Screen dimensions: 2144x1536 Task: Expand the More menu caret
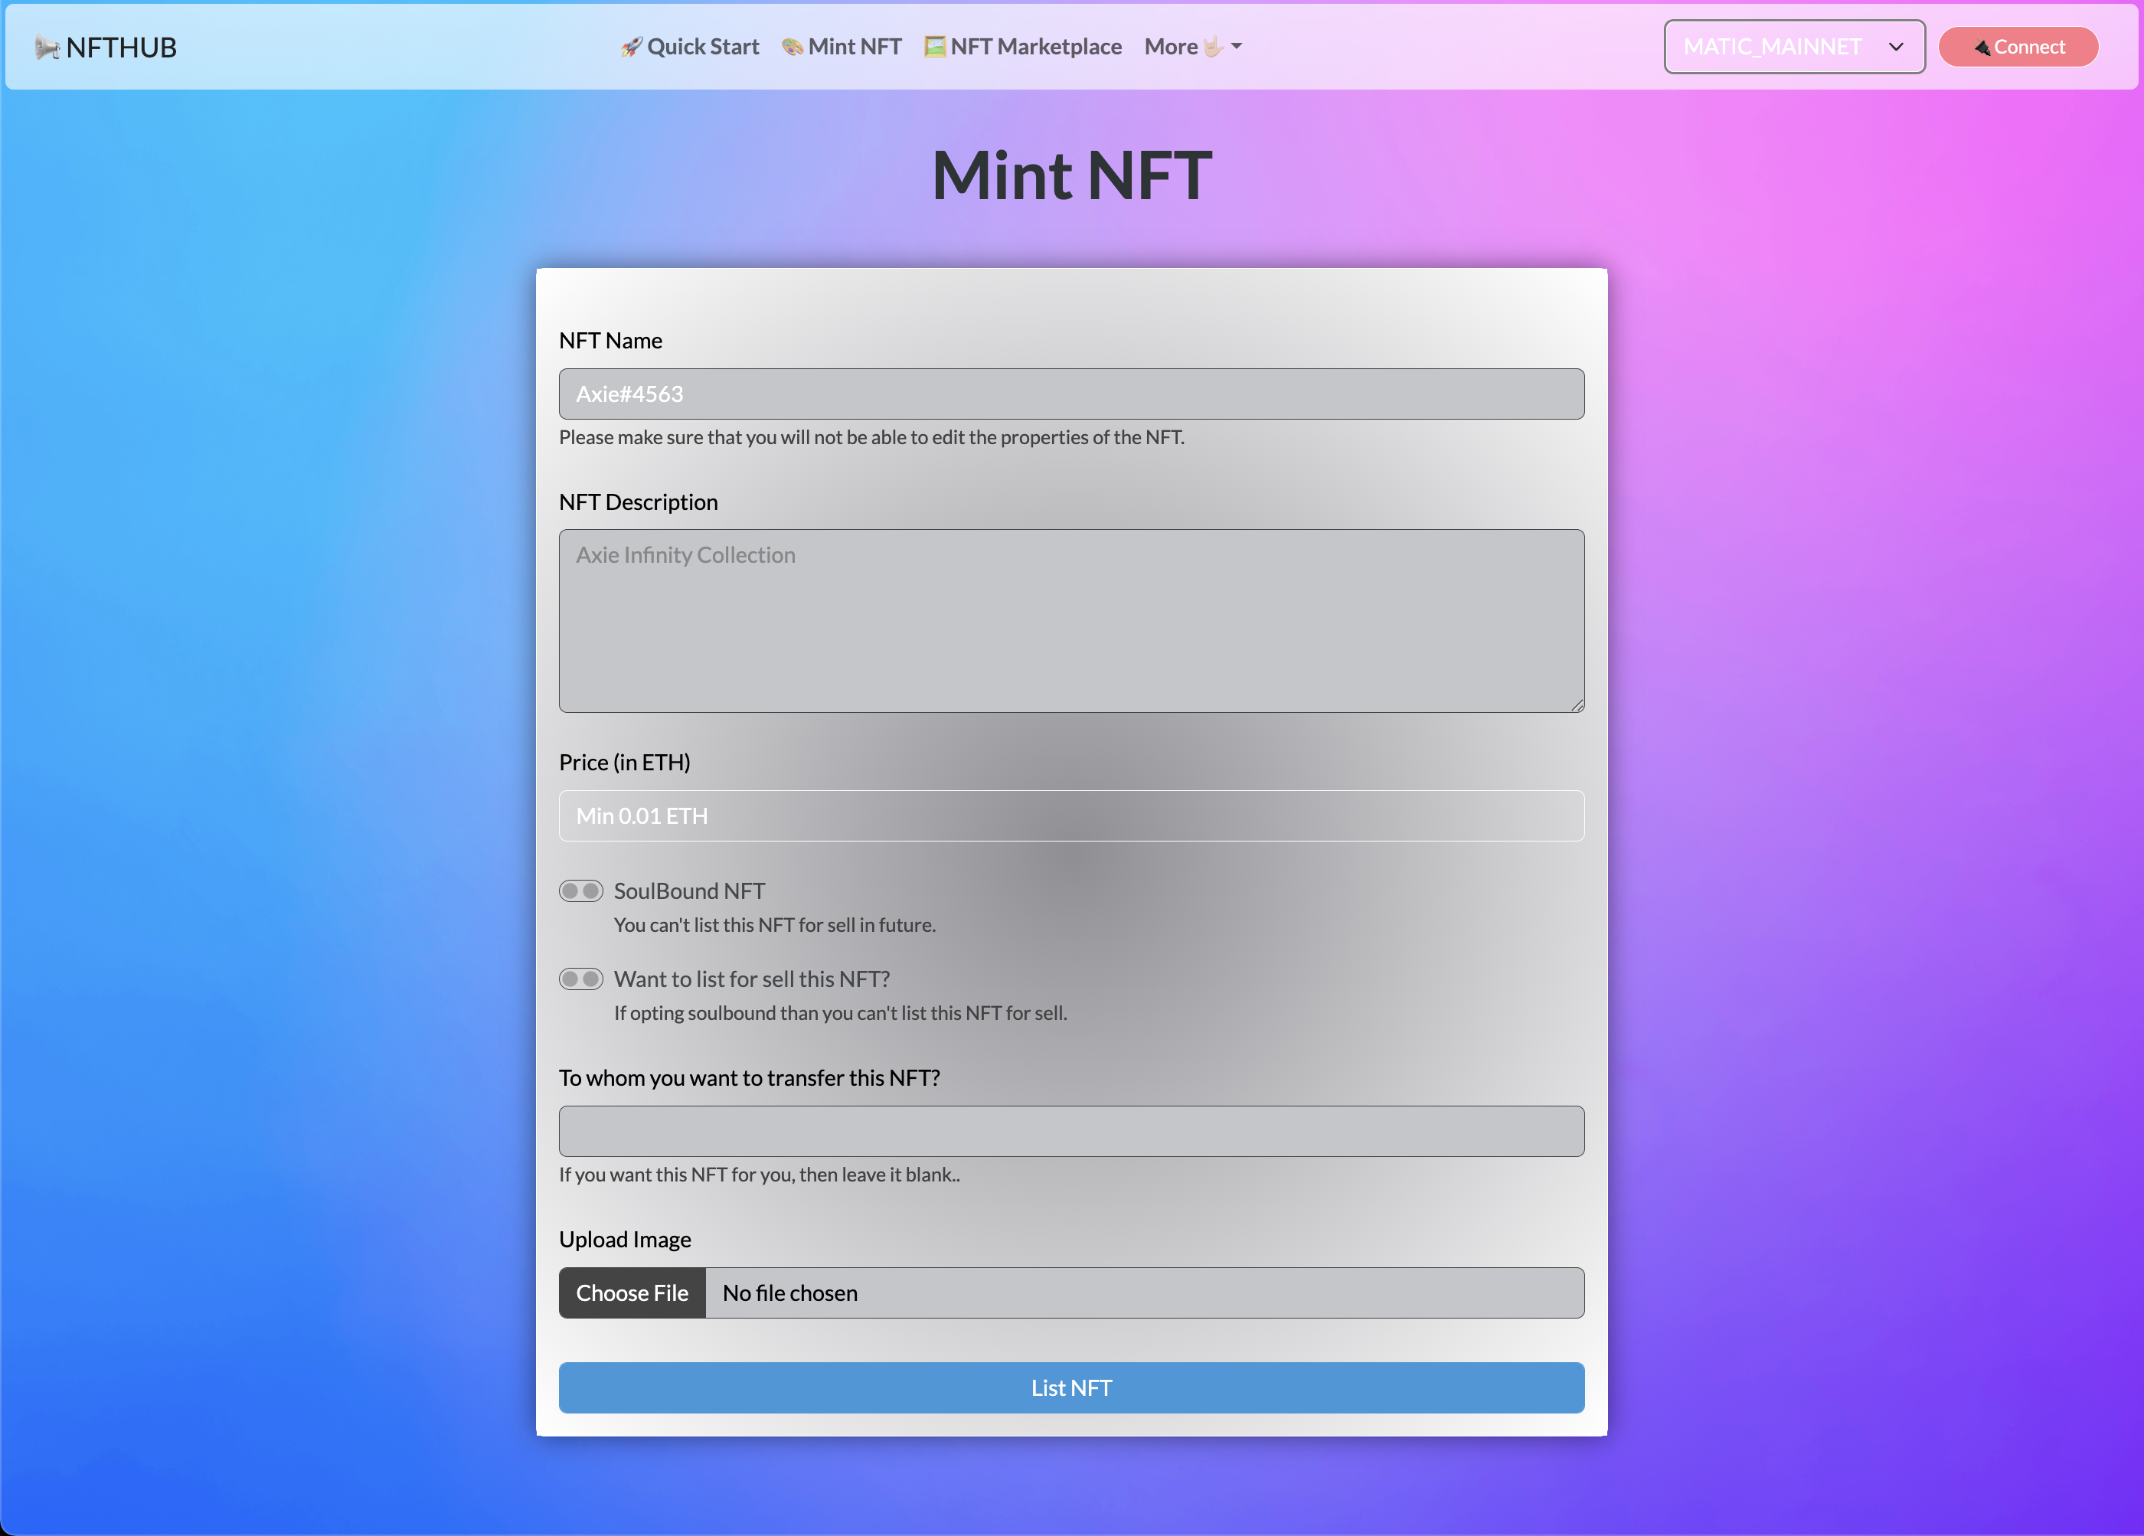(1237, 46)
